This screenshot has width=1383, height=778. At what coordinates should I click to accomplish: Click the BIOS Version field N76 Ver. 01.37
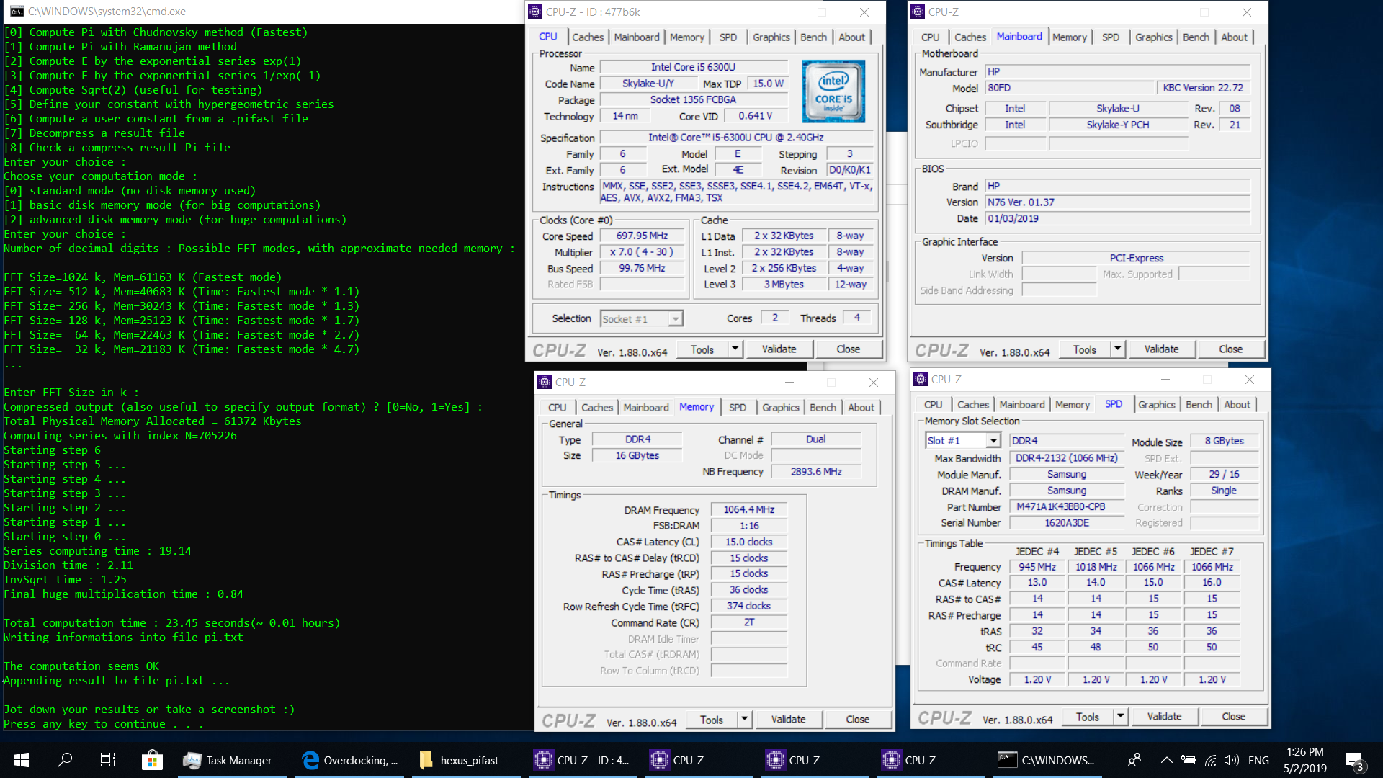point(1118,202)
